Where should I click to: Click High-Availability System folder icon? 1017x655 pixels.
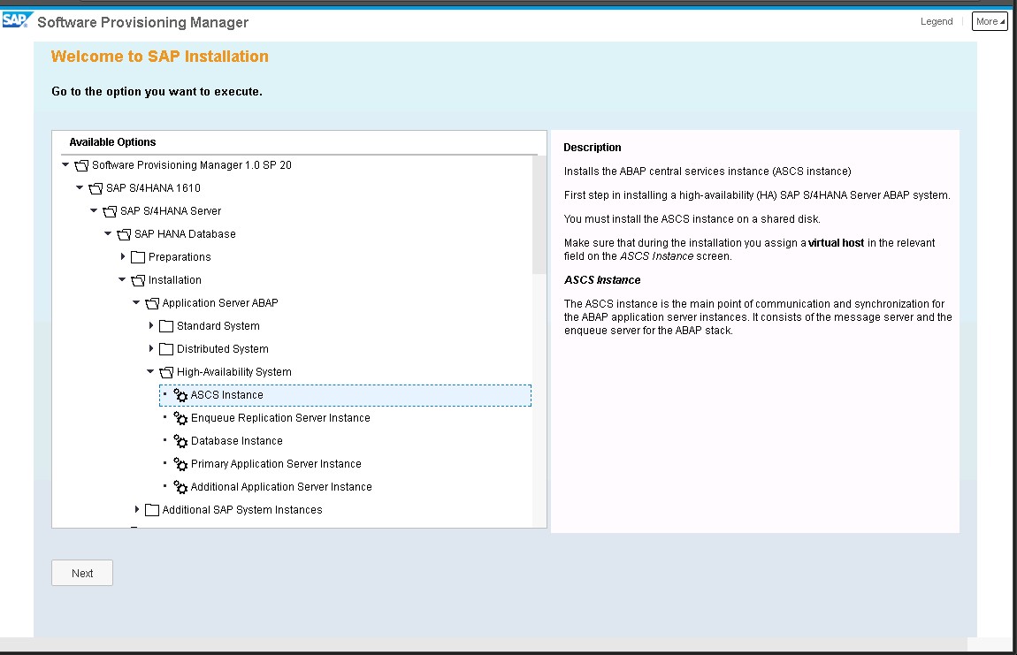[x=166, y=372]
